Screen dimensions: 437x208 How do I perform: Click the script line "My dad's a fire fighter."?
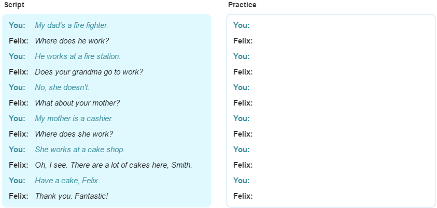(72, 25)
